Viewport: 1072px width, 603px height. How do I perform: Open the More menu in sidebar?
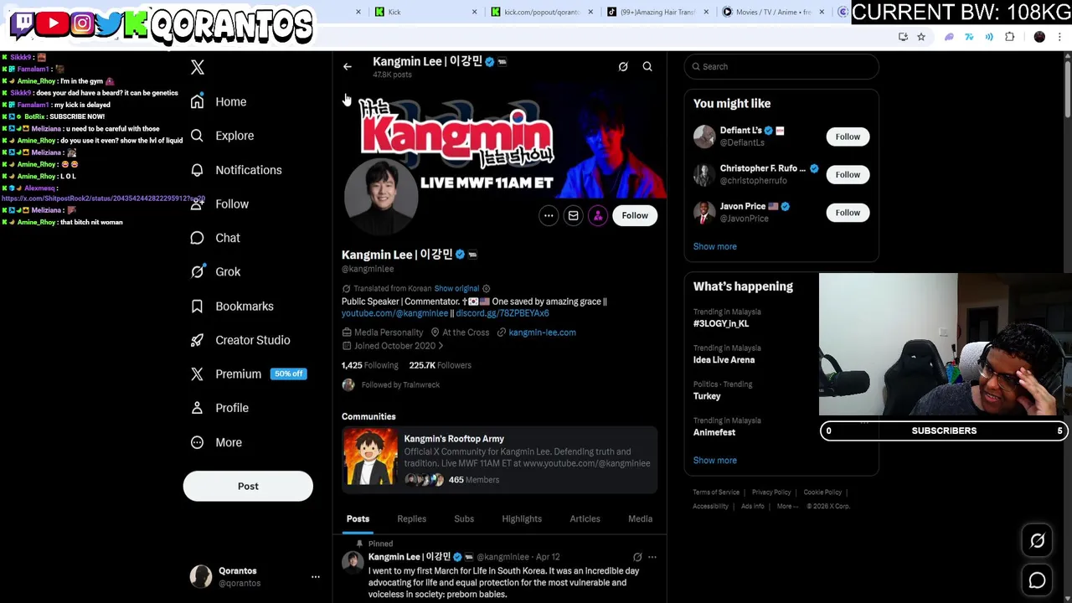point(216,442)
